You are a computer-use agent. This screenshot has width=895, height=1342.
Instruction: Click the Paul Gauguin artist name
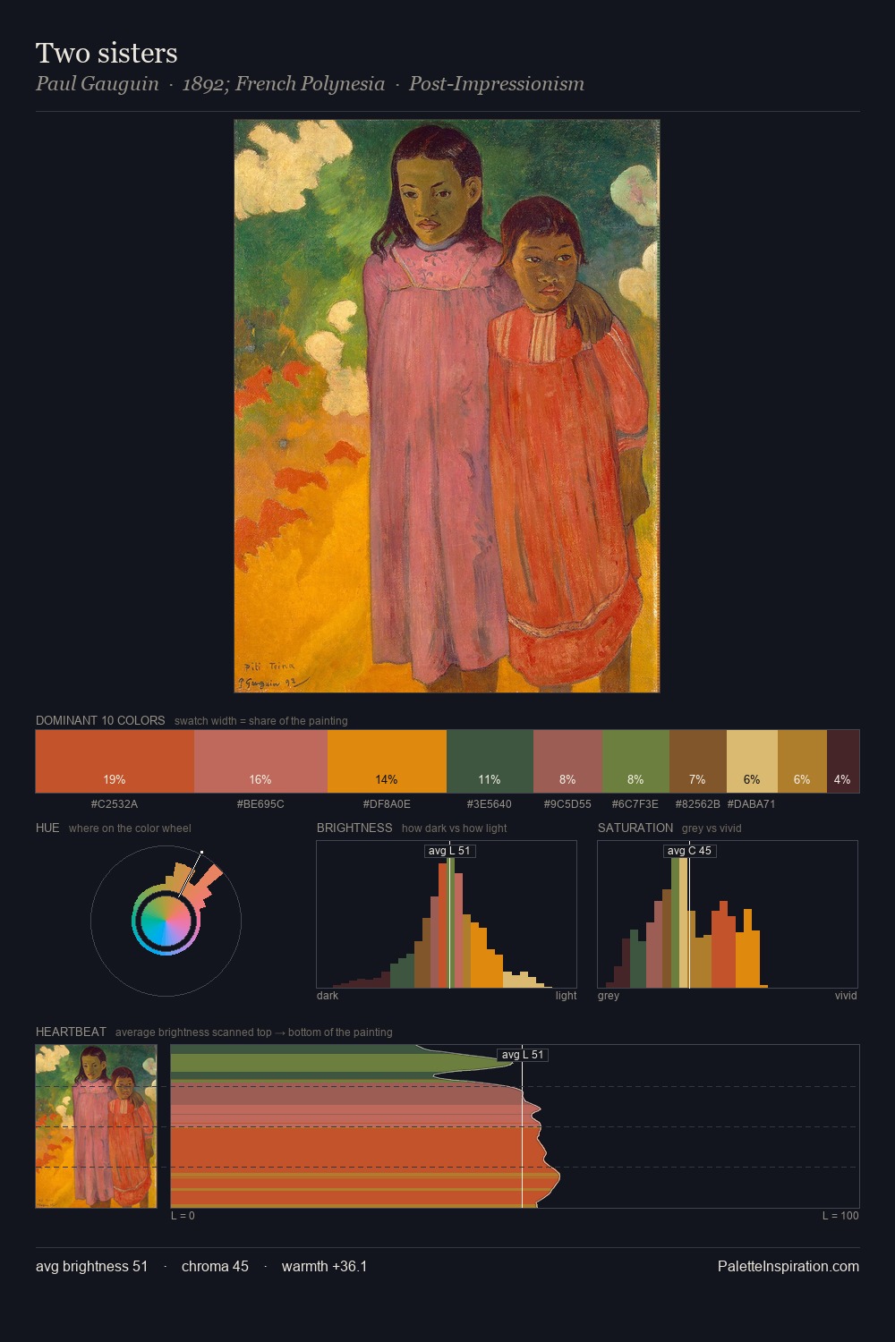(97, 84)
